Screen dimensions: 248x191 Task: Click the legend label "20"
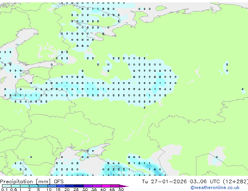click(67, 189)
